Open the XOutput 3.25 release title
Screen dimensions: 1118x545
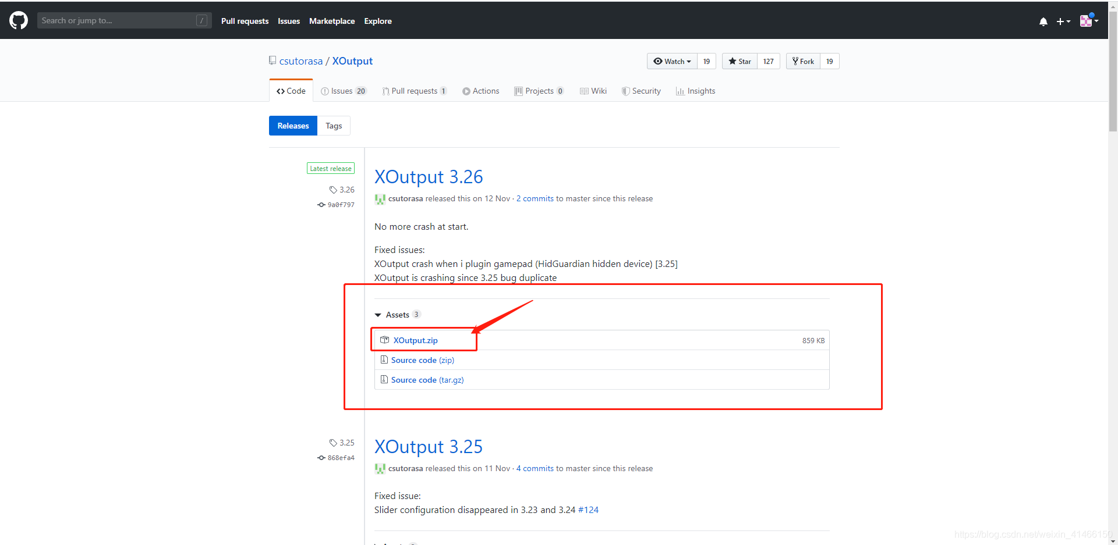tap(429, 446)
